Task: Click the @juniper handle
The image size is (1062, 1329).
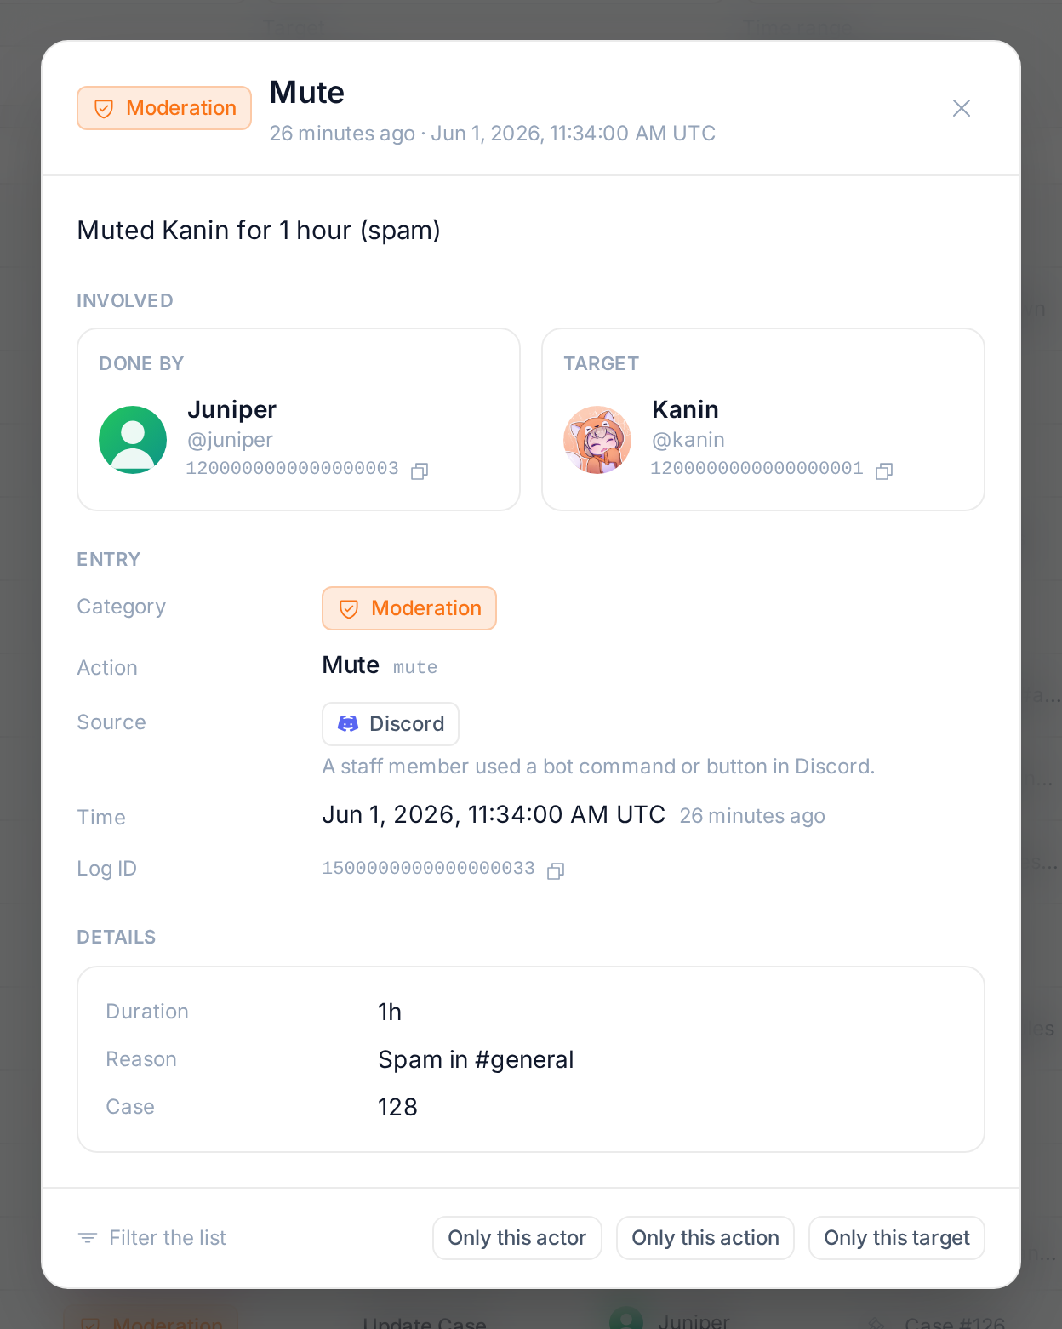Action: (x=230, y=440)
